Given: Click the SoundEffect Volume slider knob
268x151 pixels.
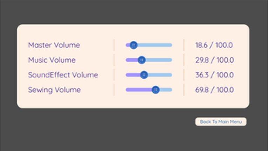Looking at the screenshot, I should [144, 75].
